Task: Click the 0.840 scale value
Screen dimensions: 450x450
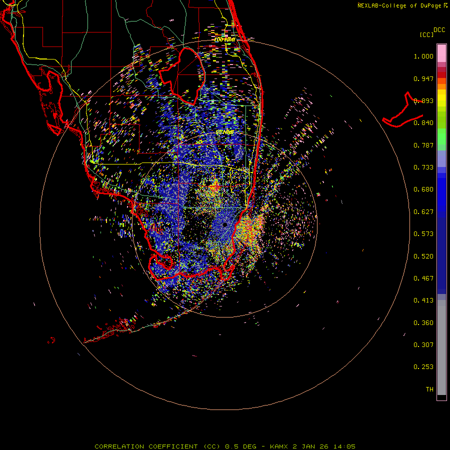Action: [x=423, y=123]
